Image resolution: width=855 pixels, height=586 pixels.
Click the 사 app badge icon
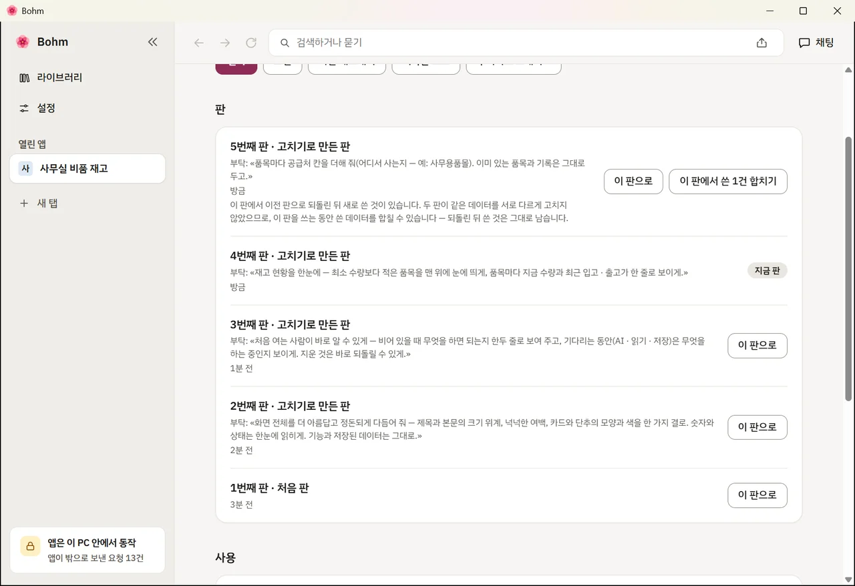coord(25,168)
